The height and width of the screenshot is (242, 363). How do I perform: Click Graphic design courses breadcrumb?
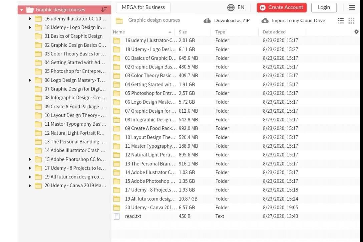154,20
